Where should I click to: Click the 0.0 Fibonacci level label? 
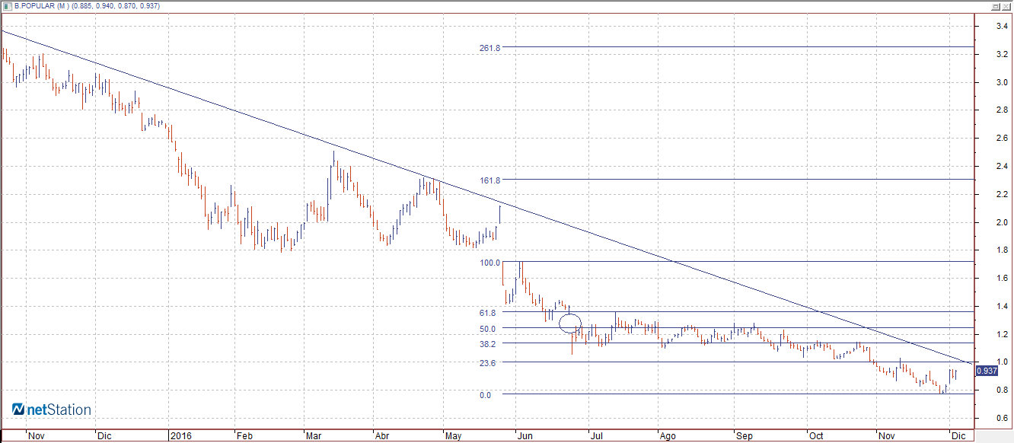click(486, 395)
